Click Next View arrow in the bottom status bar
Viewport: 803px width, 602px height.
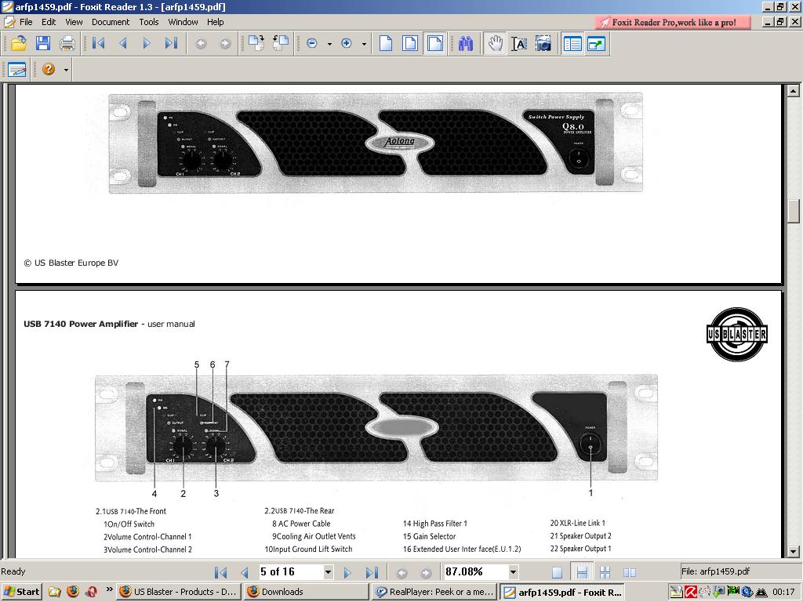click(426, 572)
